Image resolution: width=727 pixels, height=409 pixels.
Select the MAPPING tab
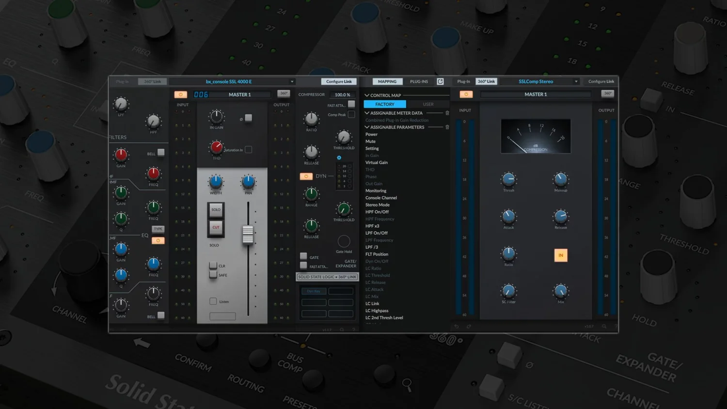point(387,81)
